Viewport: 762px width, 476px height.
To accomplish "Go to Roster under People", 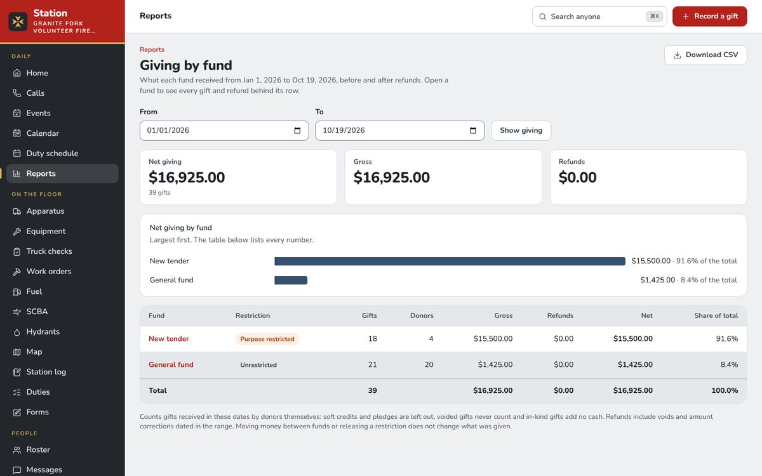I will 62,450.
